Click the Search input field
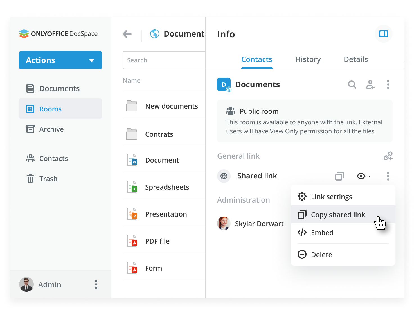The height and width of the screenshot is (315, 414). click(164, 60)
